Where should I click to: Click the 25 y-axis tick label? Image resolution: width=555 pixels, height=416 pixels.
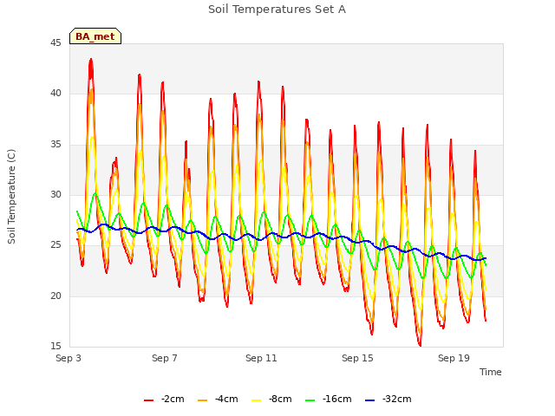[x=55, y=244]
